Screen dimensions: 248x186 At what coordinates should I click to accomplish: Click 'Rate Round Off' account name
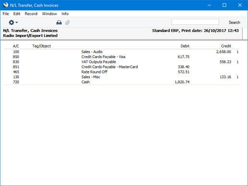[94, 72]
